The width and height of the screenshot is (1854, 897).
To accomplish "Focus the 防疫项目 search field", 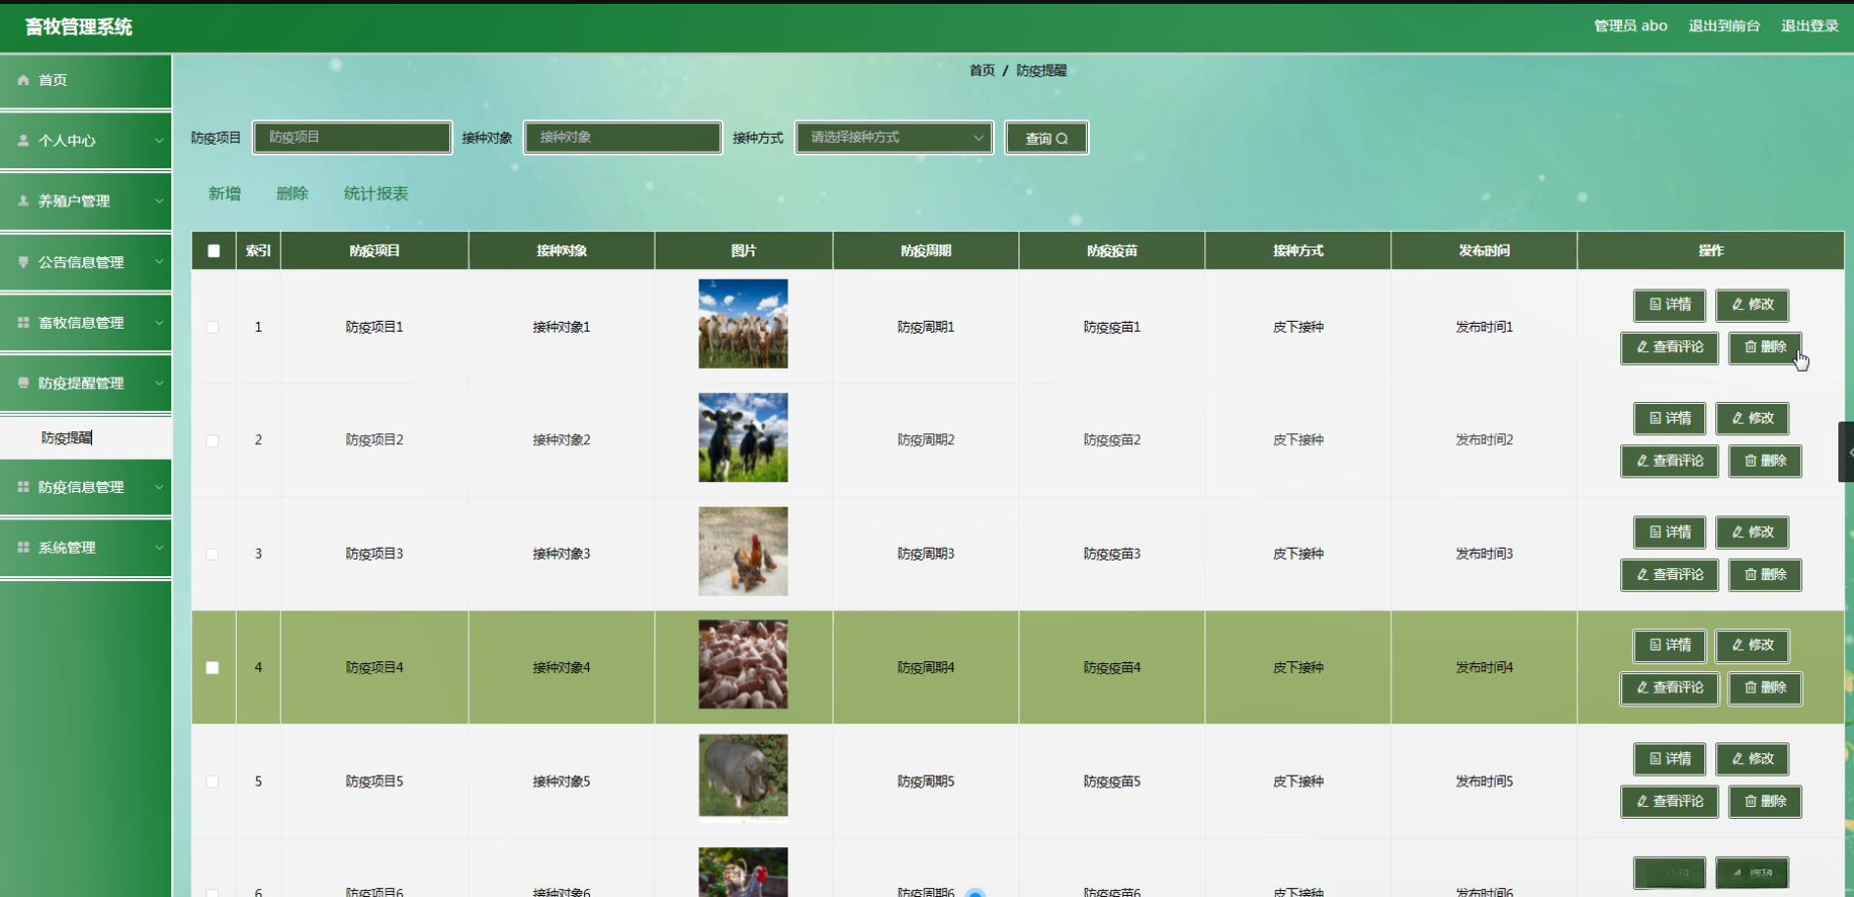I will 352,138.
